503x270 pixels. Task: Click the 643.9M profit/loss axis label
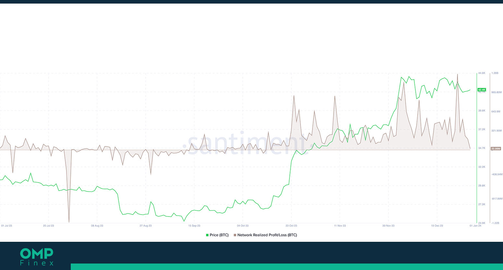click(496, 112)
